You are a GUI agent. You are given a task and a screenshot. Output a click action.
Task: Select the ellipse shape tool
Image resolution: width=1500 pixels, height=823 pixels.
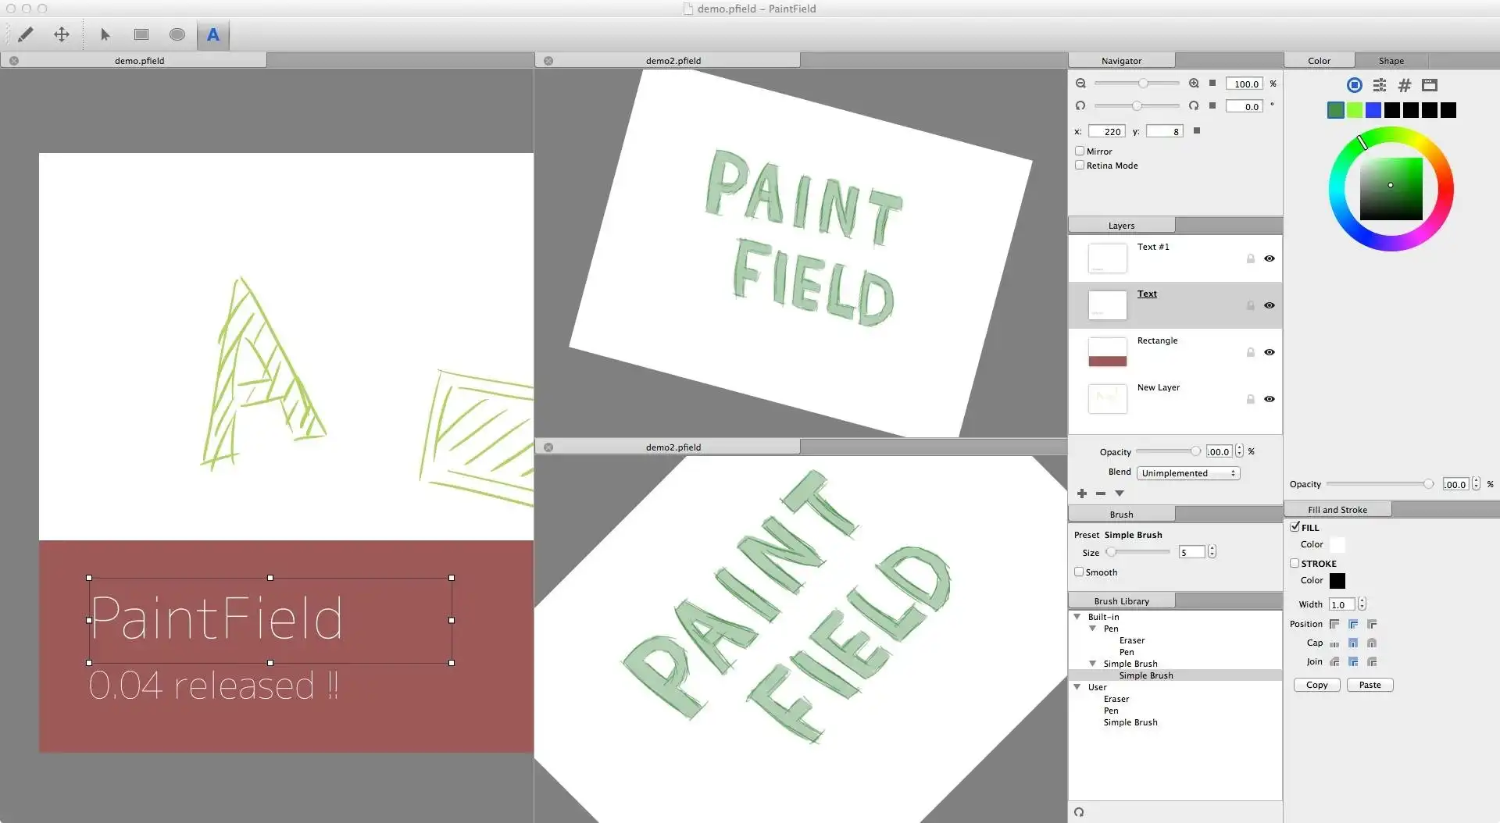pos(177,34)
